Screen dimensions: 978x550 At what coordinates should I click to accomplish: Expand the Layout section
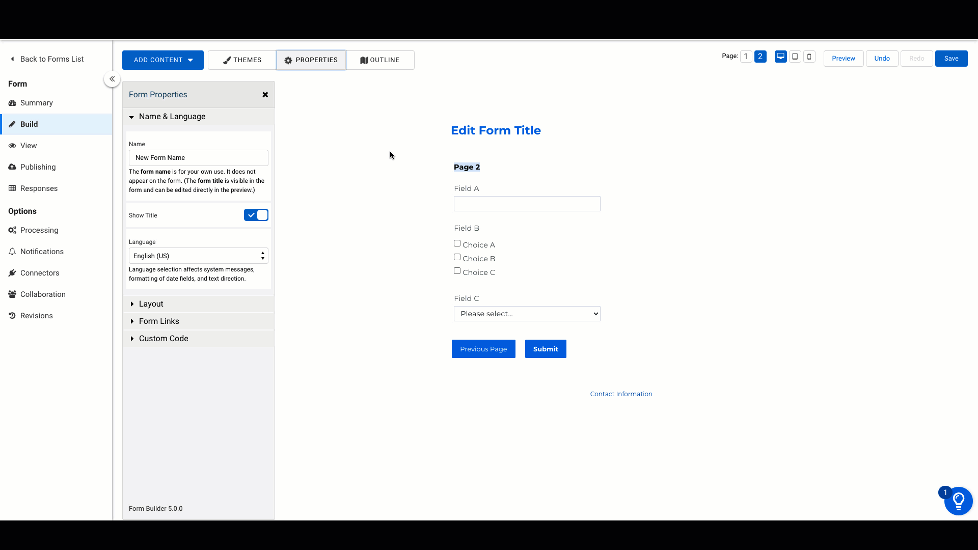click(151, 304)
